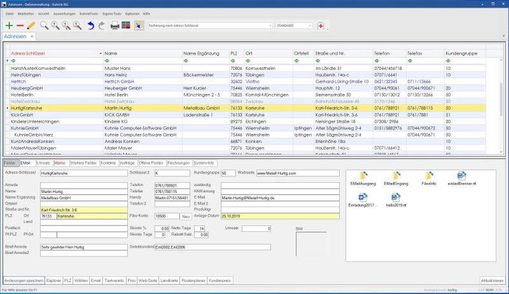Viewport: 509px width, 294px height.
Task: Click the magnifying glass search icon
Action: (44, 25)
